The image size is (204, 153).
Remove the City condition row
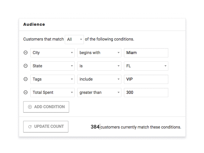coord(25,53)
